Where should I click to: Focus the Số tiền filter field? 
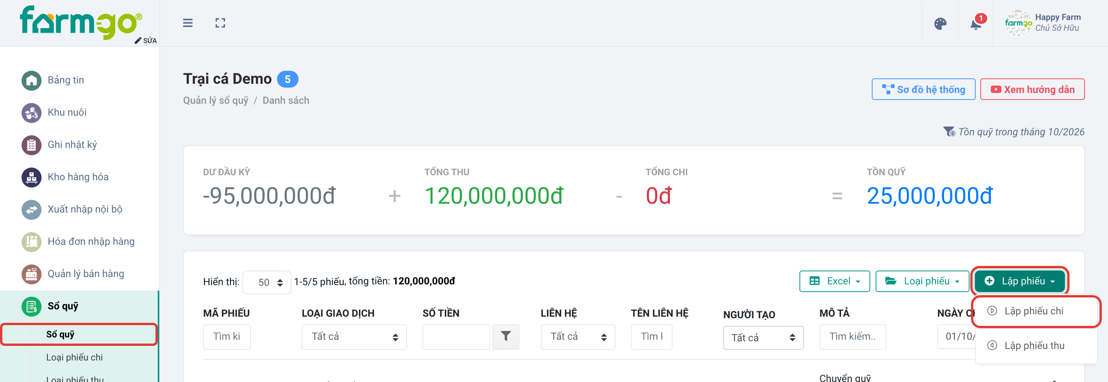point(456,336)
